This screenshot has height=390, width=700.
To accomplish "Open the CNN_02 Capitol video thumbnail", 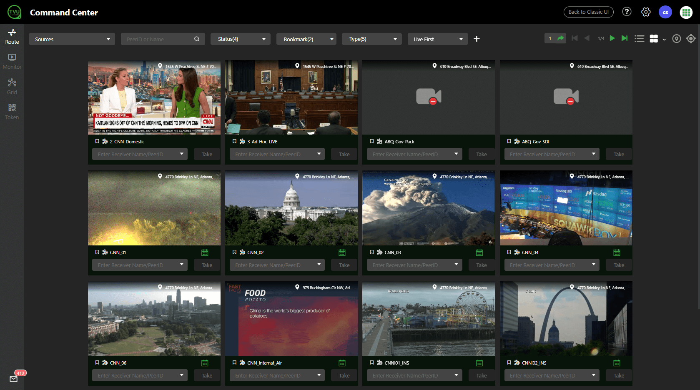I will (291, 208).
